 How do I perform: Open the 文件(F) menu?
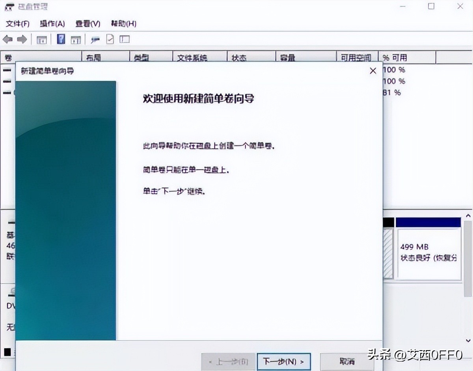click(17, 24)
